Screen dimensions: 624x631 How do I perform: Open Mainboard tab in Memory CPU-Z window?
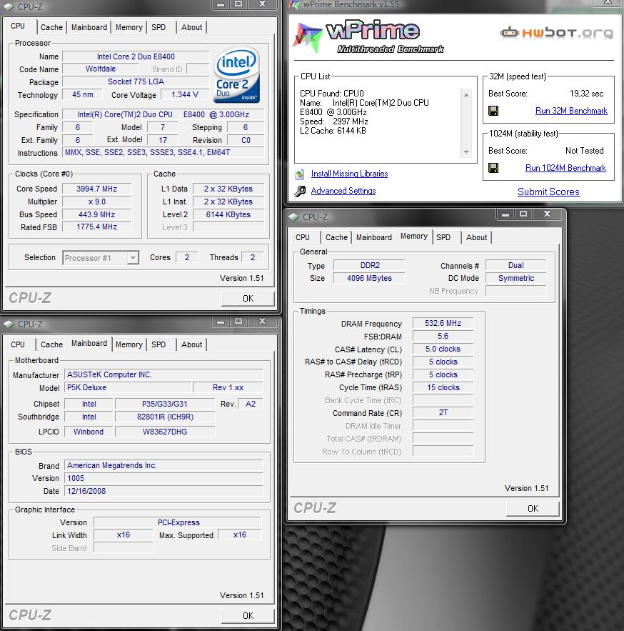coord(374,237)
